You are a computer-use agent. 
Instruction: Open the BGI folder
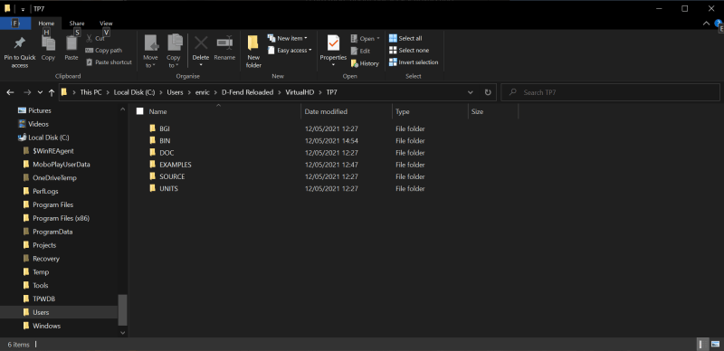tap(165, 128)
